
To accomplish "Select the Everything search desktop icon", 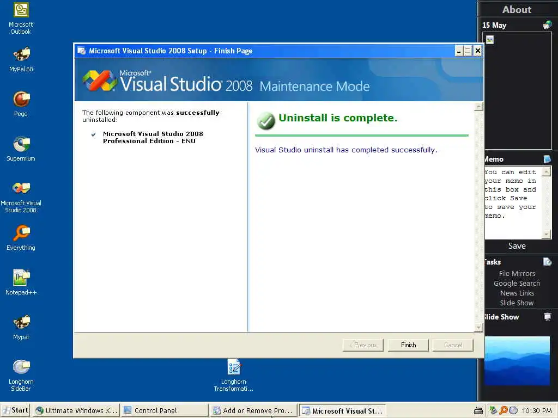I will (21, 238).
